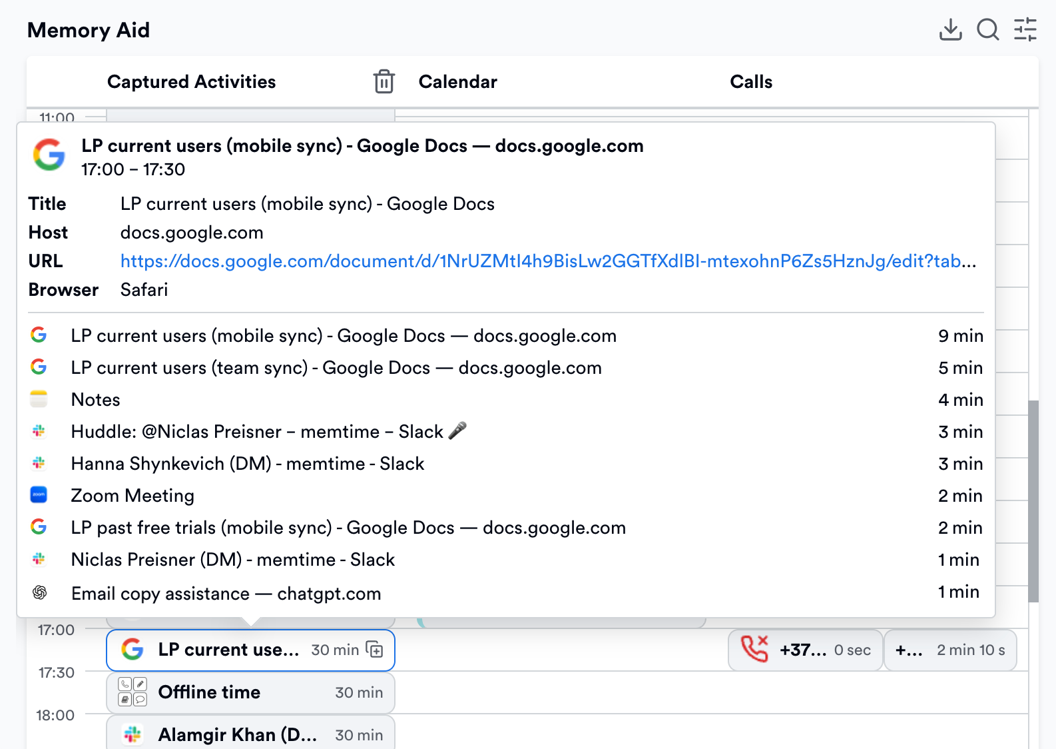Click Google icon beside team sync row
Image resolution: width=1056 pixels, height=749 pixels.
39,367
